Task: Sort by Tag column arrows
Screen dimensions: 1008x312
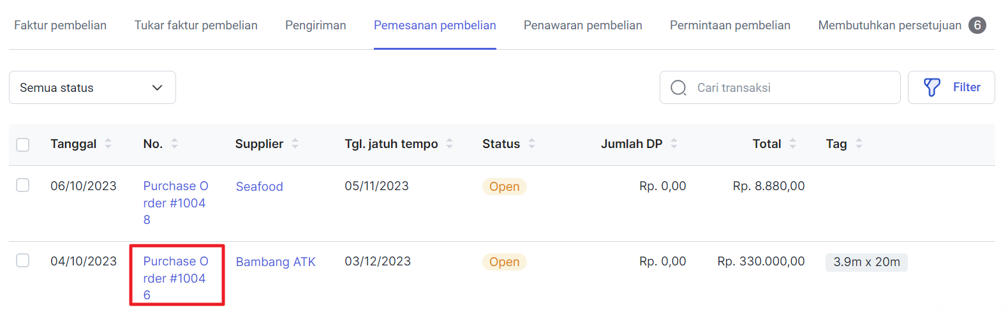Action: tap(859, 144)
